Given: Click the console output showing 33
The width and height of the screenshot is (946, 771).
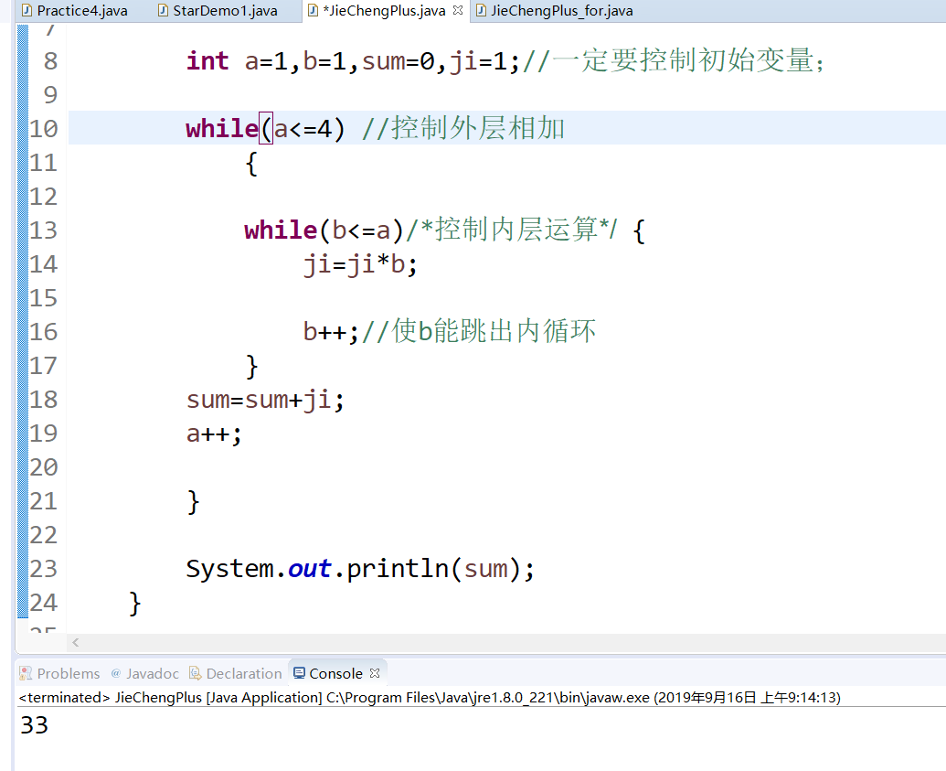Looking at the screenshot, I should coord(33,724).
